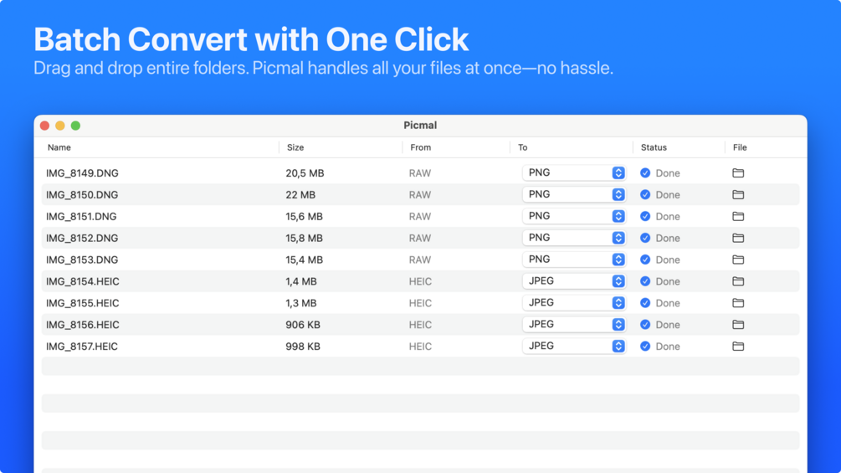The image size is (841, 473).
Task: Select file name IMG_8155.HEIC
Action: click(83, 303)
